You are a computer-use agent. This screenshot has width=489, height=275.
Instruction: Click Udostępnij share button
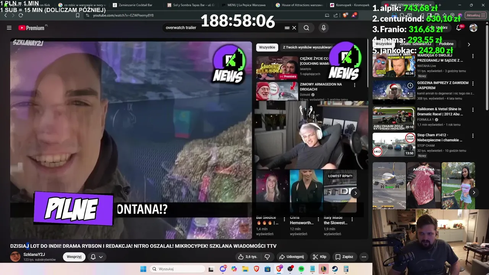click(x=291, y=257)
